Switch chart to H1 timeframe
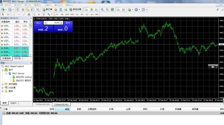Viewport: 224px width, 125px height. 77,14
